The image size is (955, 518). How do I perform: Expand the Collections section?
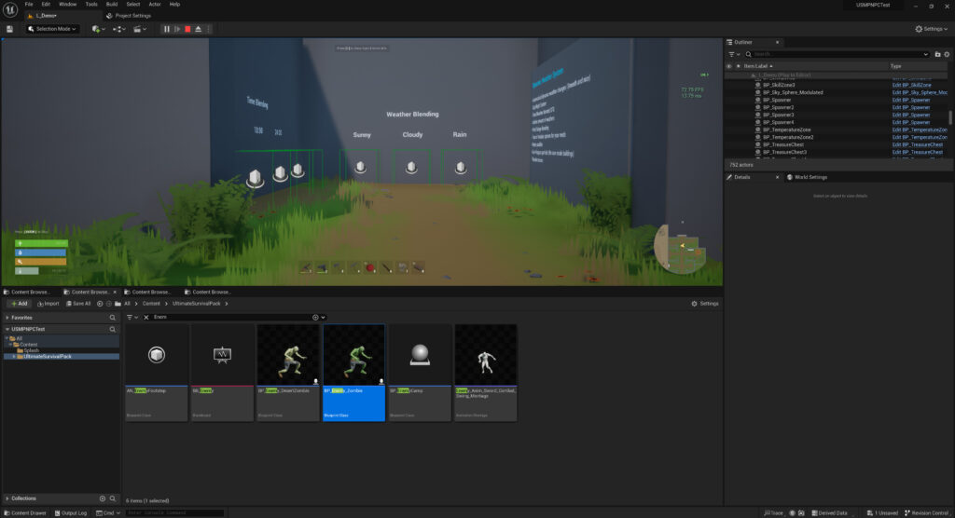[7, 498]
